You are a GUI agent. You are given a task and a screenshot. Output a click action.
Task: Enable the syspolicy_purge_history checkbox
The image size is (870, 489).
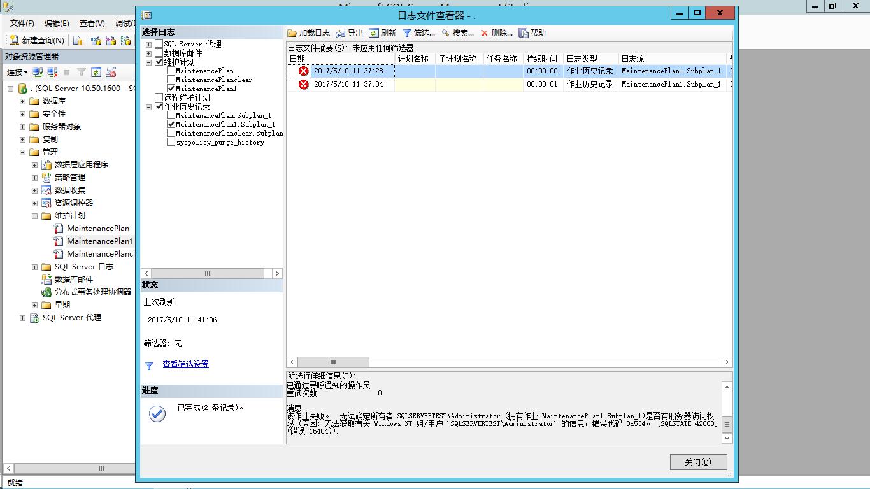pyautogui.click(x=171, y=143)
